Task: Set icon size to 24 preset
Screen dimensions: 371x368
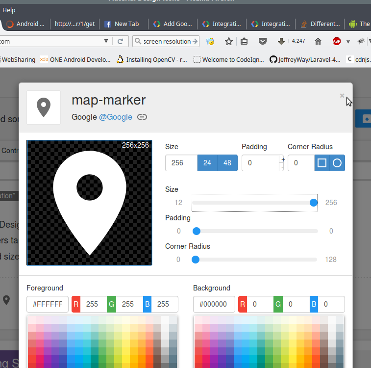Action: pos(207,163)
